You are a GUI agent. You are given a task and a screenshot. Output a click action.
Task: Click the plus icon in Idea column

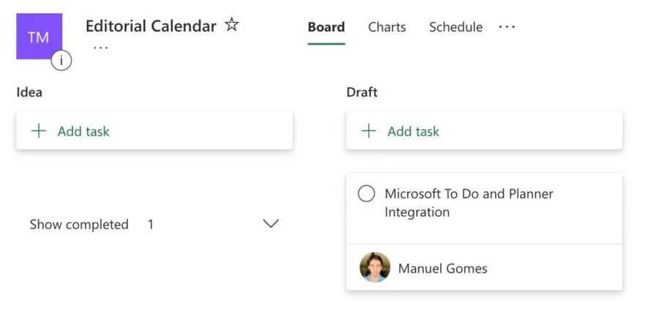(38, 131)
